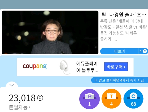148x112 pixels.
Task: Open the 나경원 출마 news headline
Action: pos(128,15)
